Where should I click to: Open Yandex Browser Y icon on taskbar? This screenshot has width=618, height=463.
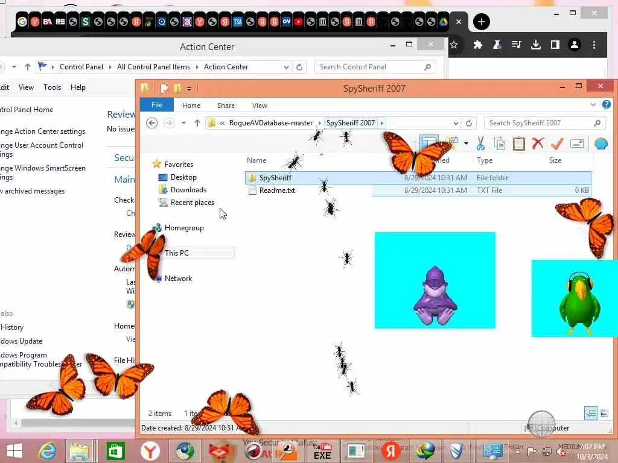click(150, 451)
